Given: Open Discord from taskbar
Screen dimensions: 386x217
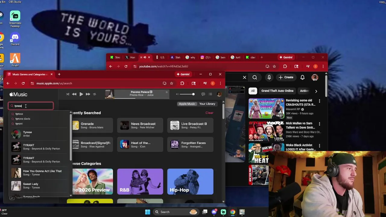Looking at the screenshot, I should [214, 212].
